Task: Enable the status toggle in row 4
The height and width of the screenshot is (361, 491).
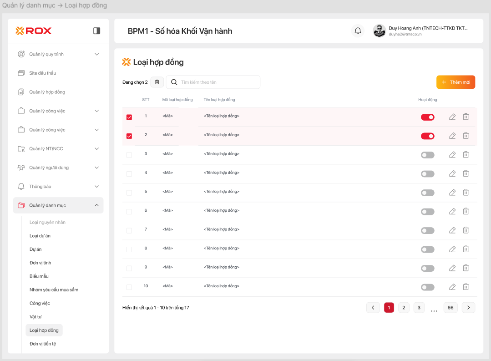Action: click(427, 174)
